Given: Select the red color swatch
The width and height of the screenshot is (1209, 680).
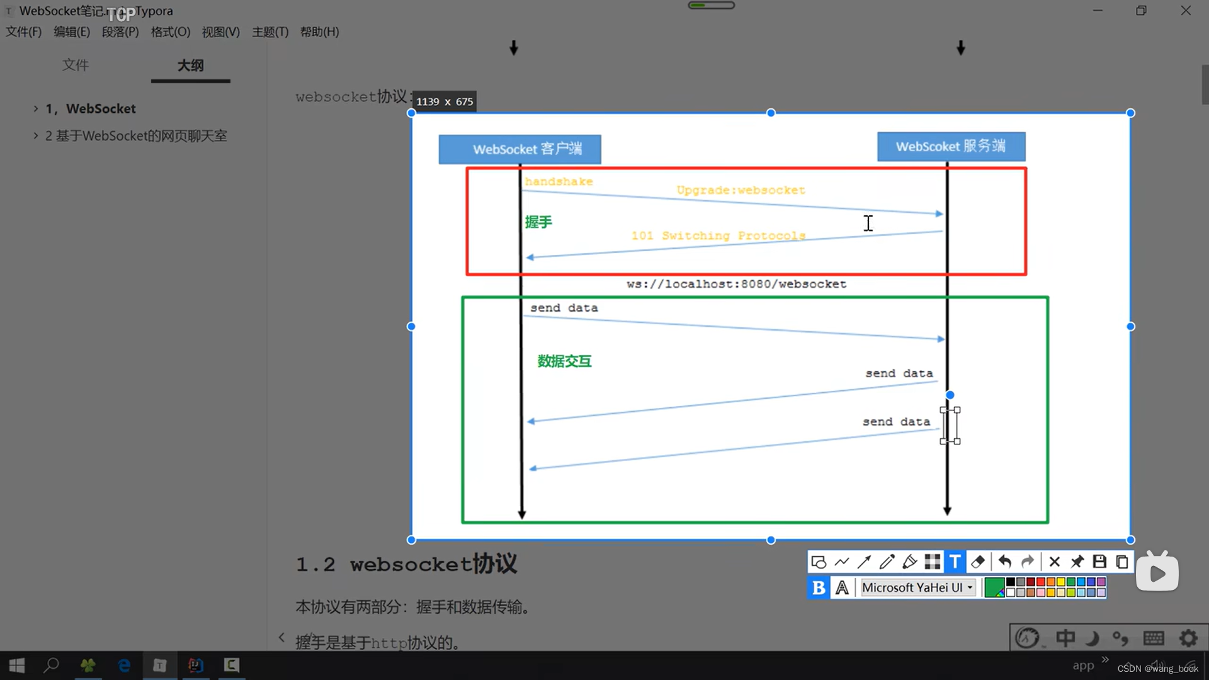Looking at the screenshot, I should [x=1040, y=581].
